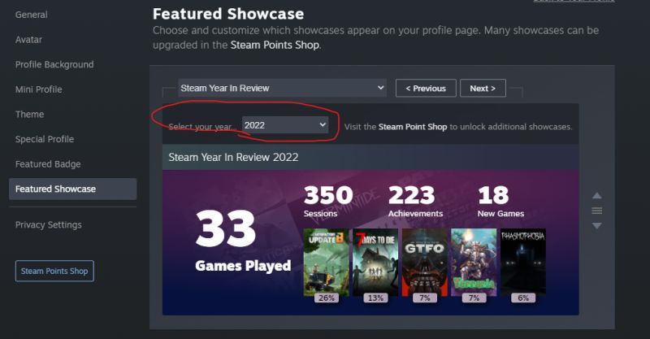Open the Steam Year In Review showcase dropdown
650x339 pixels.
pos(282,88)
